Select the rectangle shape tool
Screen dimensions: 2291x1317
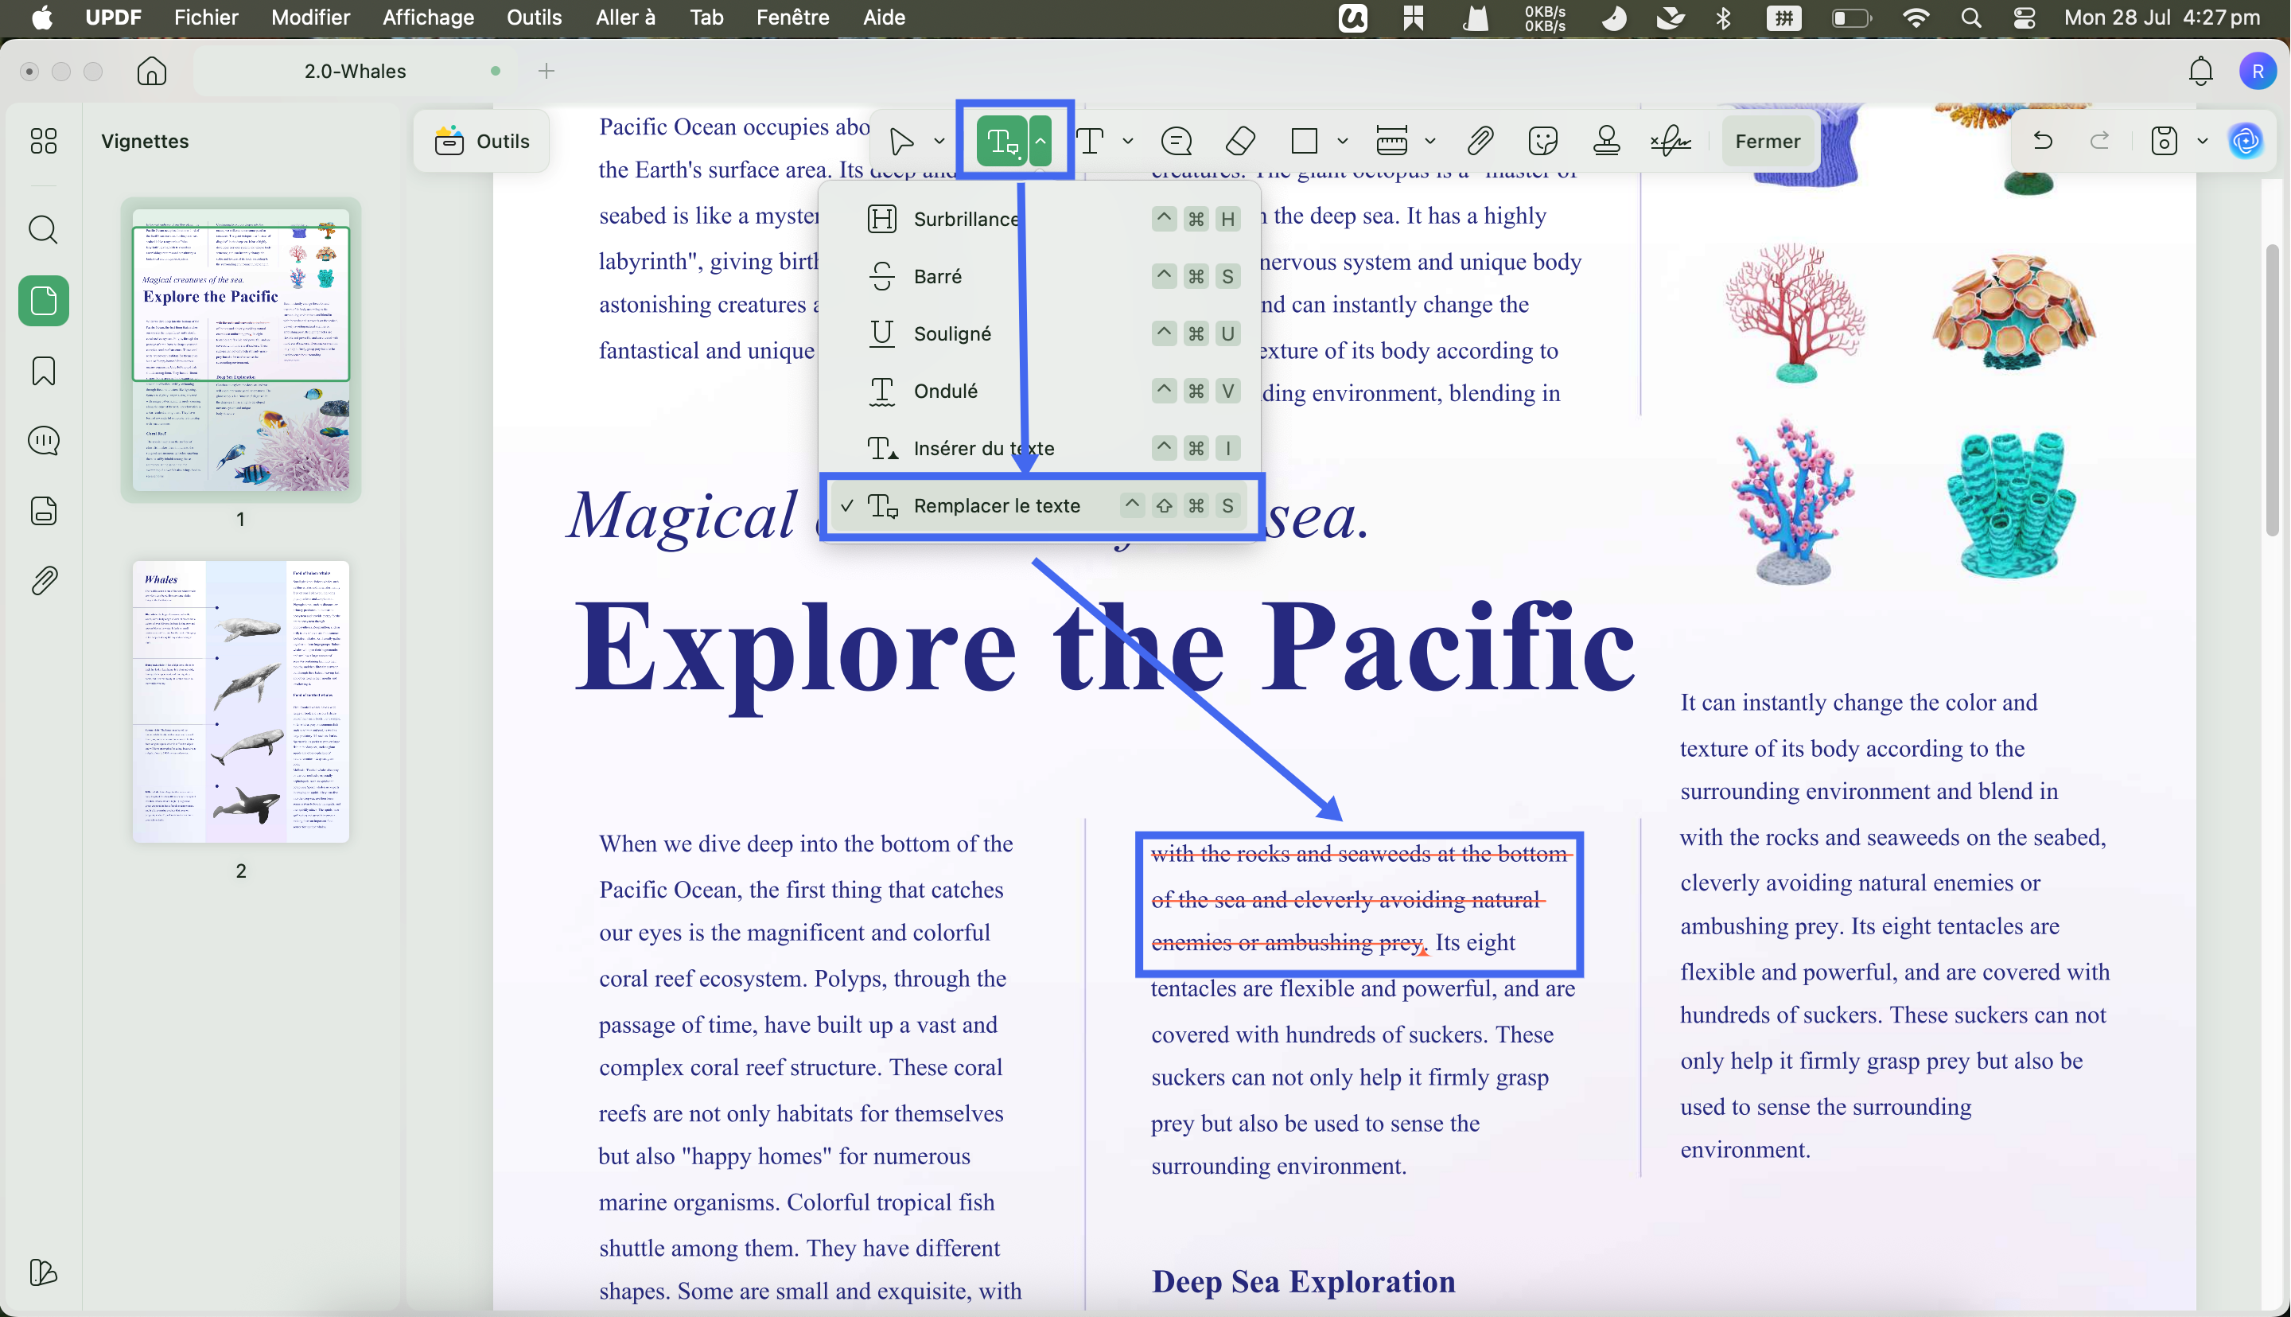coord(1305,141)
